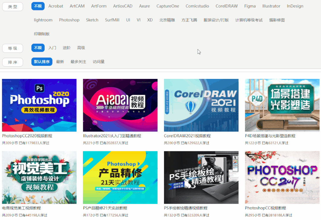Viewport: 321px width, 220px height.
Task: Open Ai2021 video course thumbnail
Action: (120, 105)
